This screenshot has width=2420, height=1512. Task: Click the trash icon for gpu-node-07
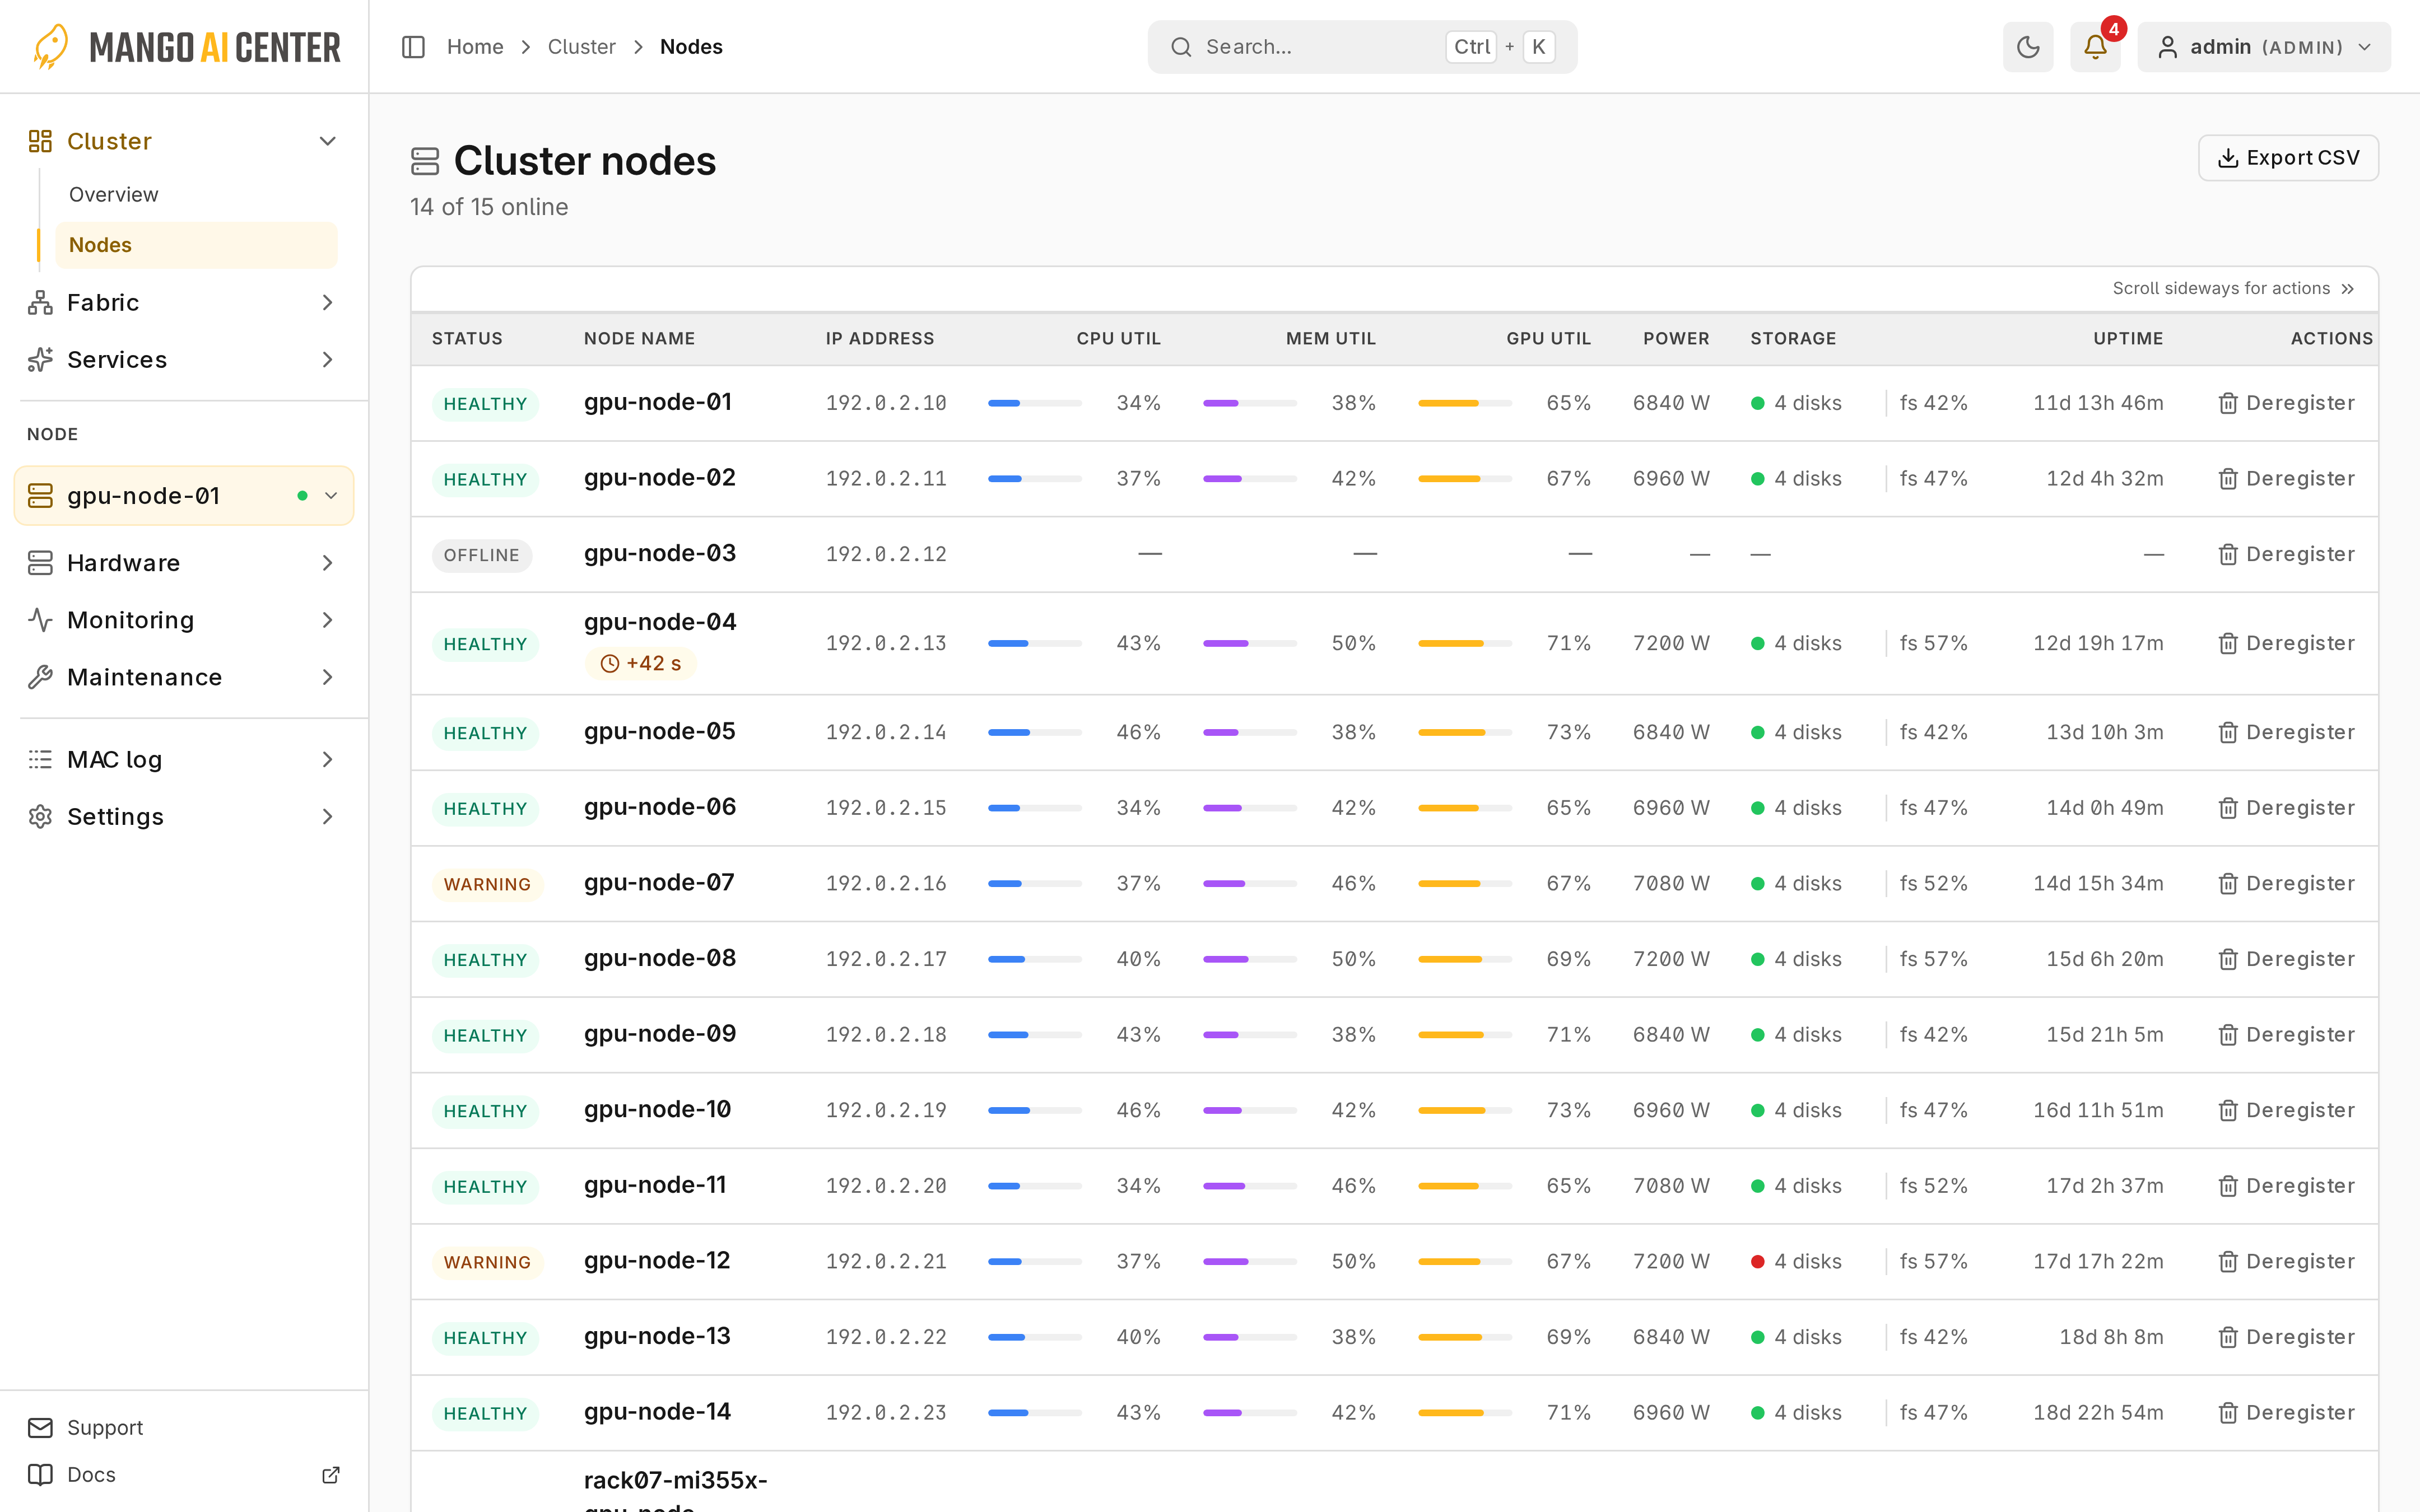click(2227, 883)
